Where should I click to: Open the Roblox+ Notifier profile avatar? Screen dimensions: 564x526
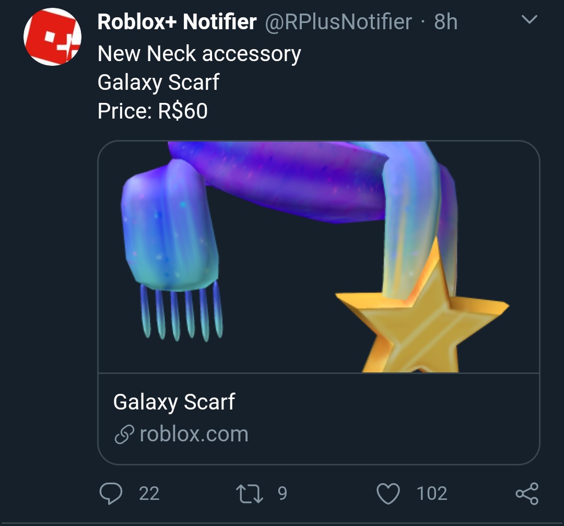click(x=52, y=37)
